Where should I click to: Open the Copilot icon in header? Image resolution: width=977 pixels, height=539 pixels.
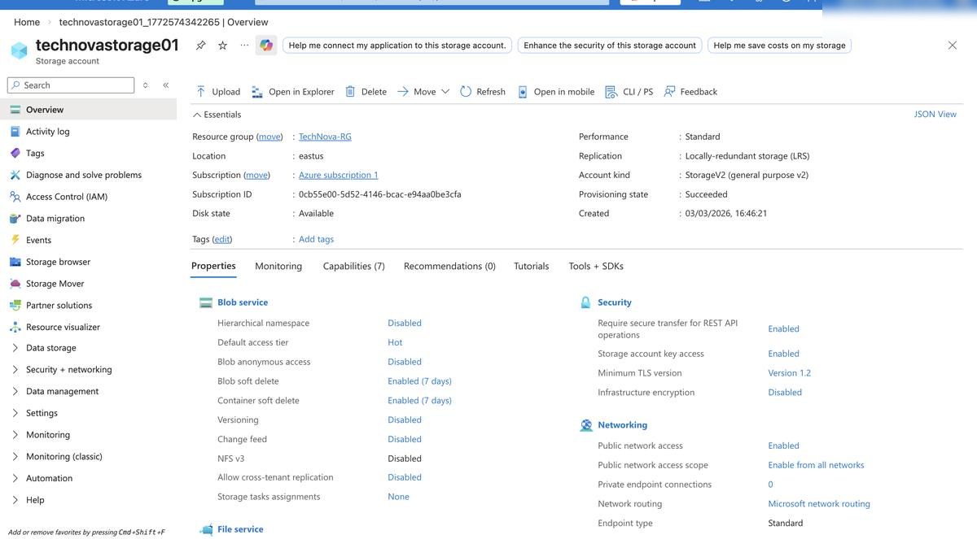pos(266,46)
